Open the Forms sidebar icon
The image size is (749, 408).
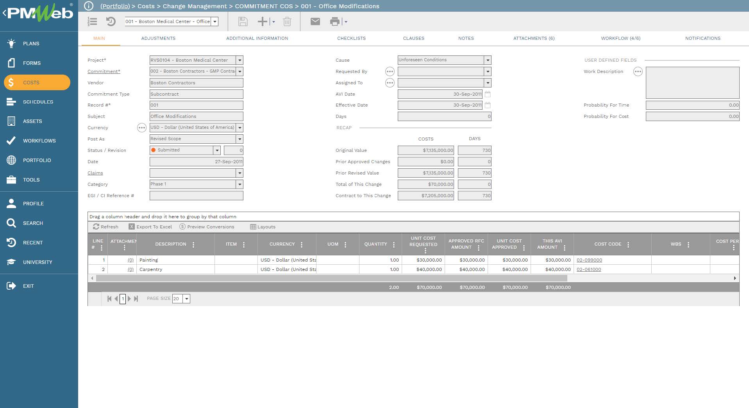11,63
